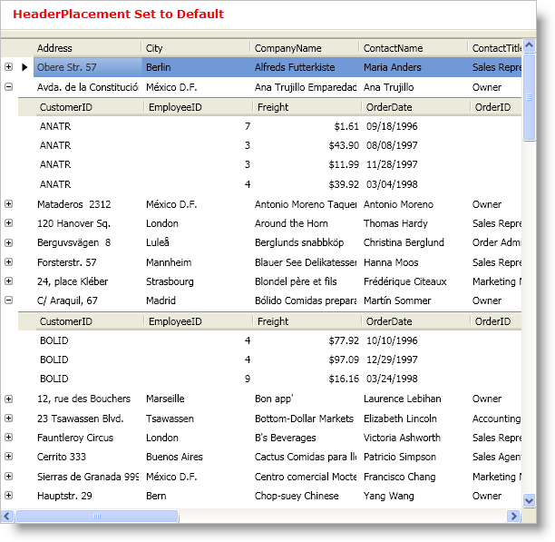Screen dimensions: 555x542
Task: Select the $39.92 freight cell
Action: (307, 184)
